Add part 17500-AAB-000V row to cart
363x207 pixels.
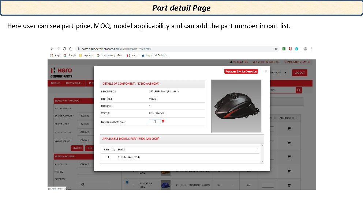point(289,185)
